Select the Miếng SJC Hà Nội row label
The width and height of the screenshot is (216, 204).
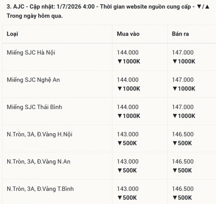(31, 52)
